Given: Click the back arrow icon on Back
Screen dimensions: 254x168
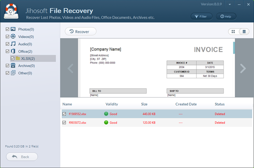Looking at the screenshot, I should (14, 157).
